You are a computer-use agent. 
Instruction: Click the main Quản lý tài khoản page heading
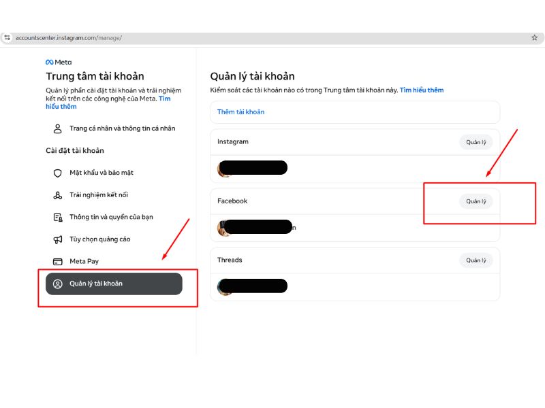252,76
